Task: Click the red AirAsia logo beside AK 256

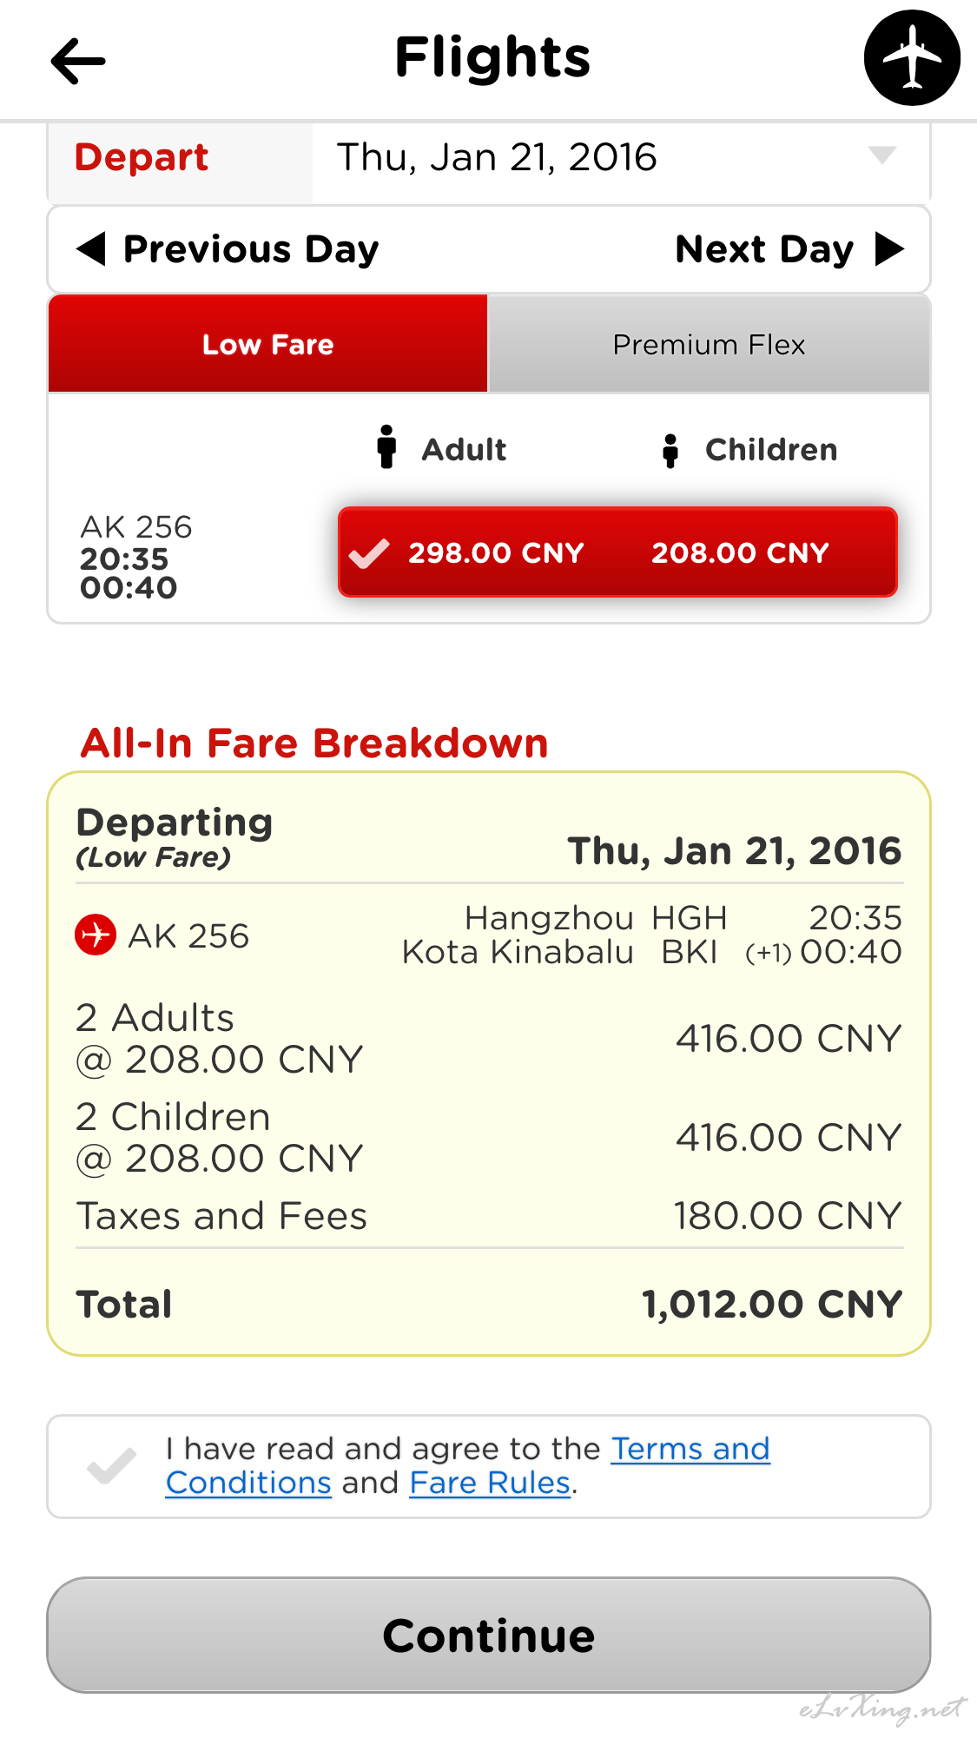Action: pyautogui.click(x=96, y=935)
